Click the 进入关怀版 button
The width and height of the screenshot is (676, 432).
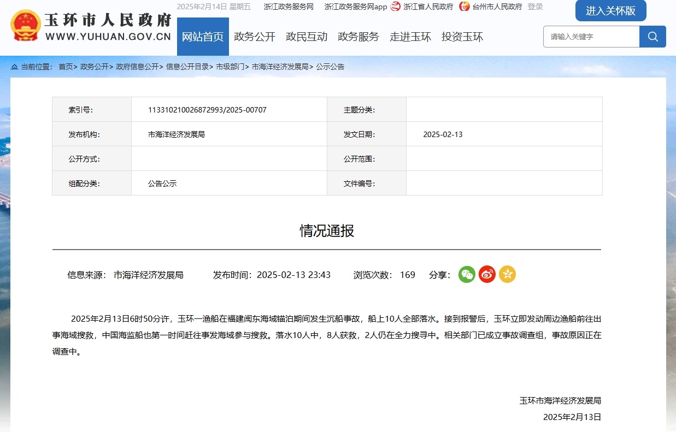point(610,10)
